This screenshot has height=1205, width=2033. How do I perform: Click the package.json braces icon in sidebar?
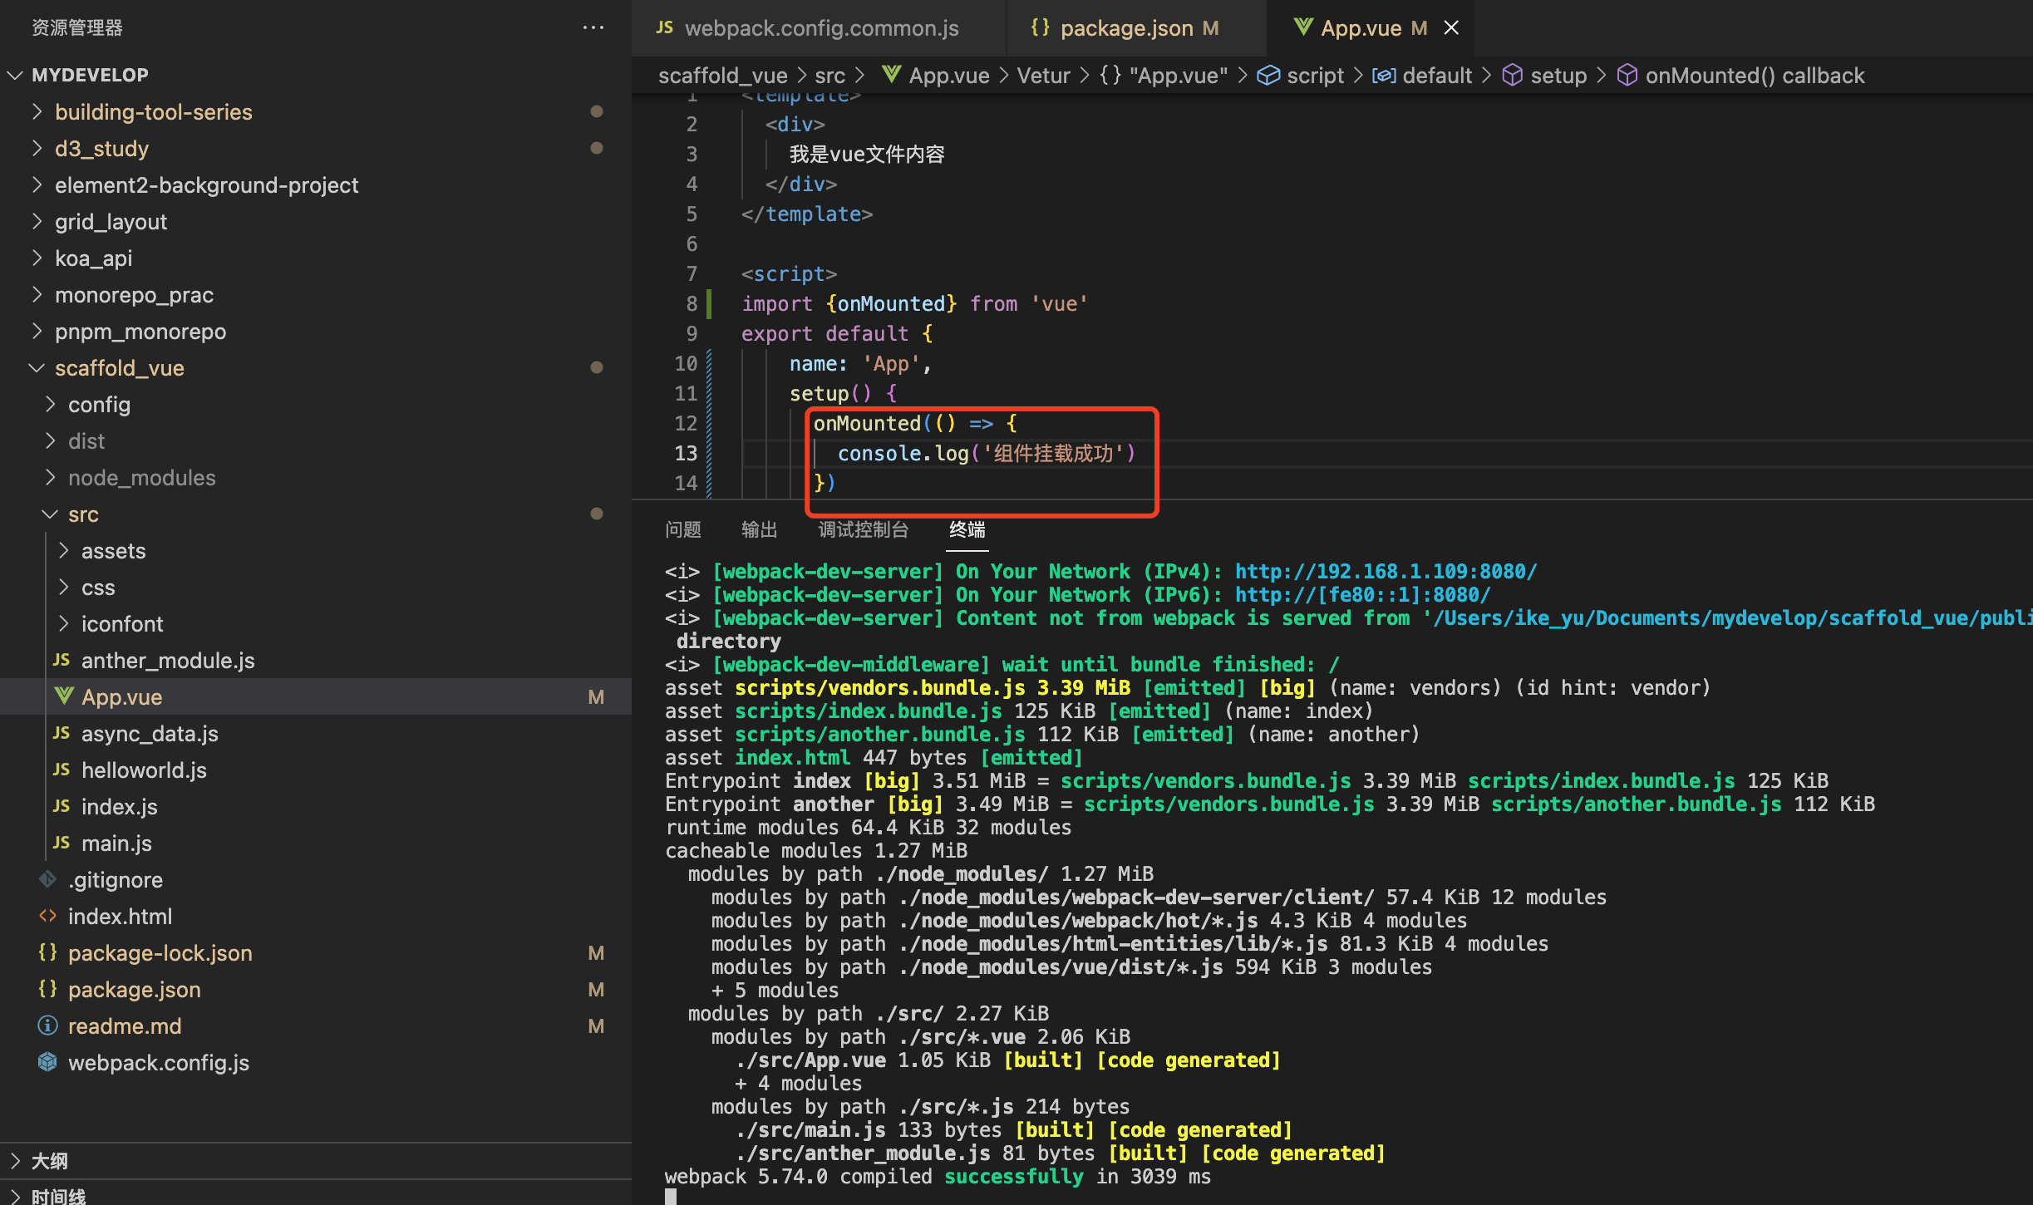tap(48, 989)
